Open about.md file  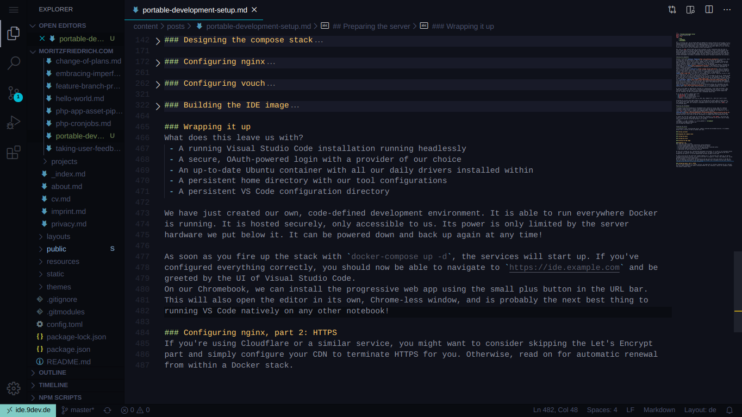[x=66, y=186]
